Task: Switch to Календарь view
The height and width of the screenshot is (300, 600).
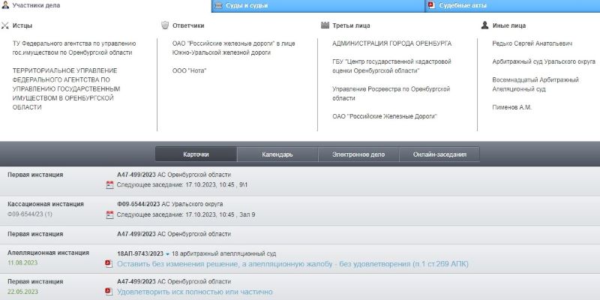Action: (277, 154)
